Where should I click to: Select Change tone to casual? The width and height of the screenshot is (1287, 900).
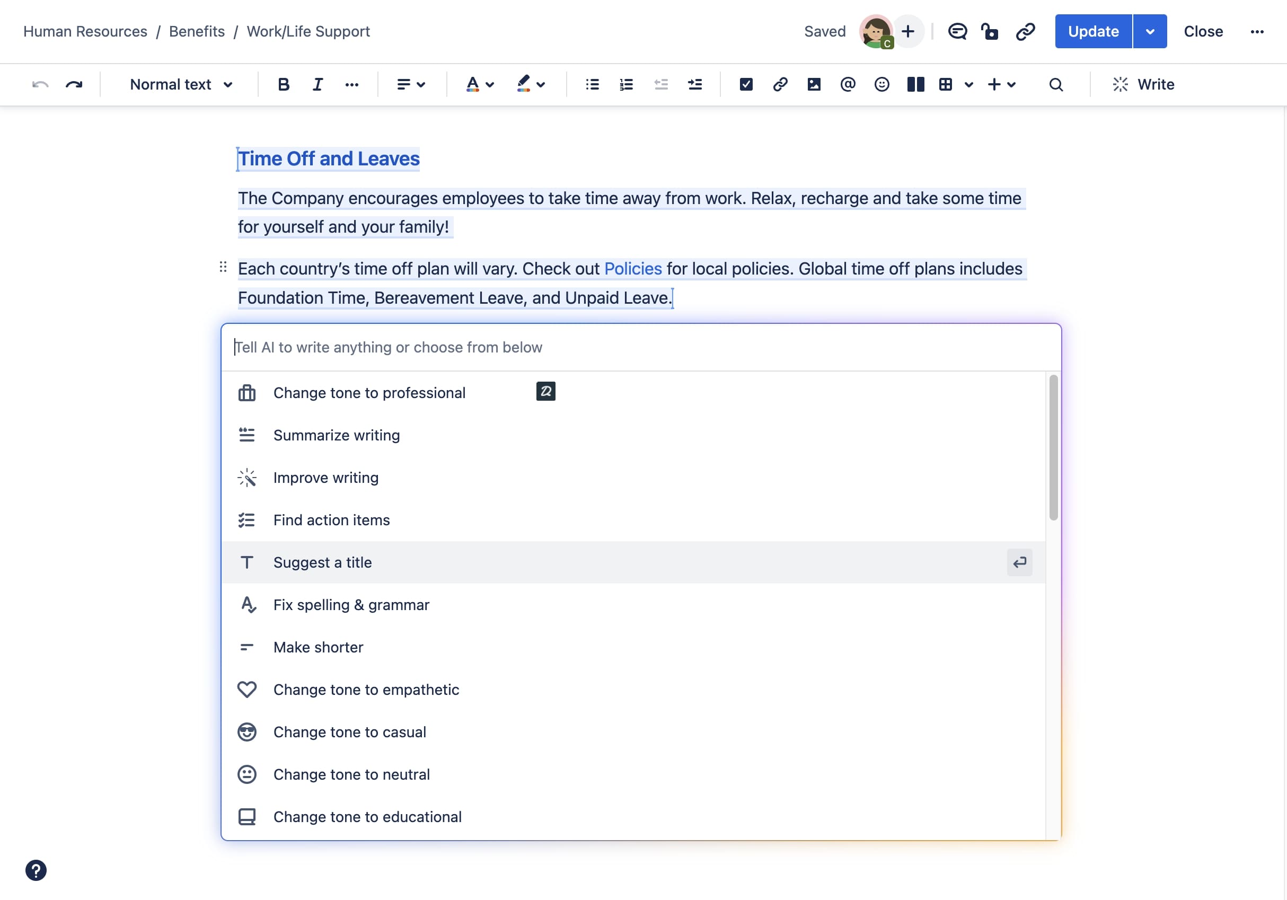633,733
